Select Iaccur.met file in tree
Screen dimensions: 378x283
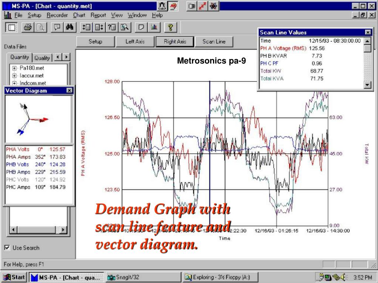(x=32, y=76)
